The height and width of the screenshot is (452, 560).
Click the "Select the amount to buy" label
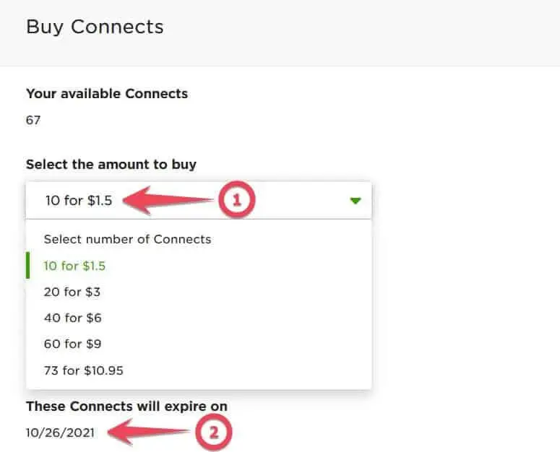tap(111, 164)
